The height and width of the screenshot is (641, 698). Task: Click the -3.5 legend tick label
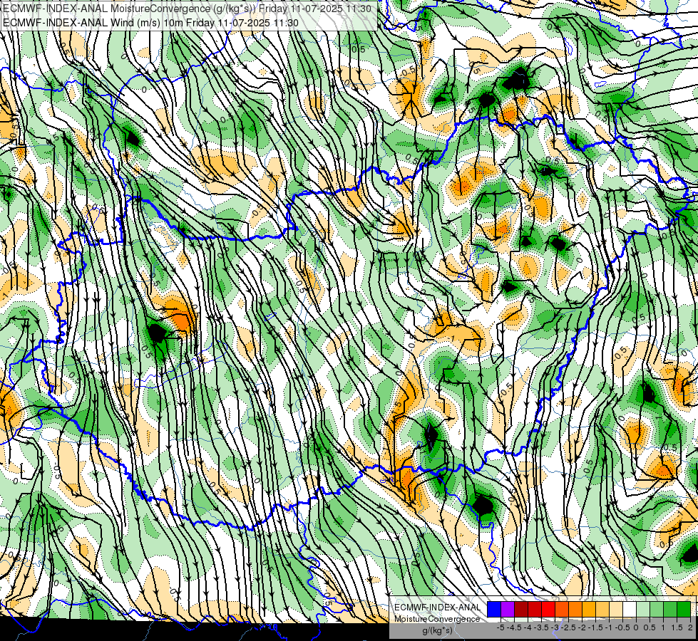[541, 627]
